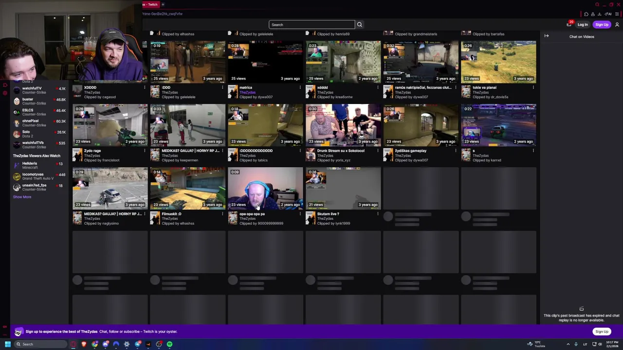Open options menu for matrica clip

(300, 87)
